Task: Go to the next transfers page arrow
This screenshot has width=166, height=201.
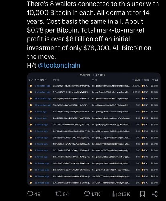Action: [105, 75]
